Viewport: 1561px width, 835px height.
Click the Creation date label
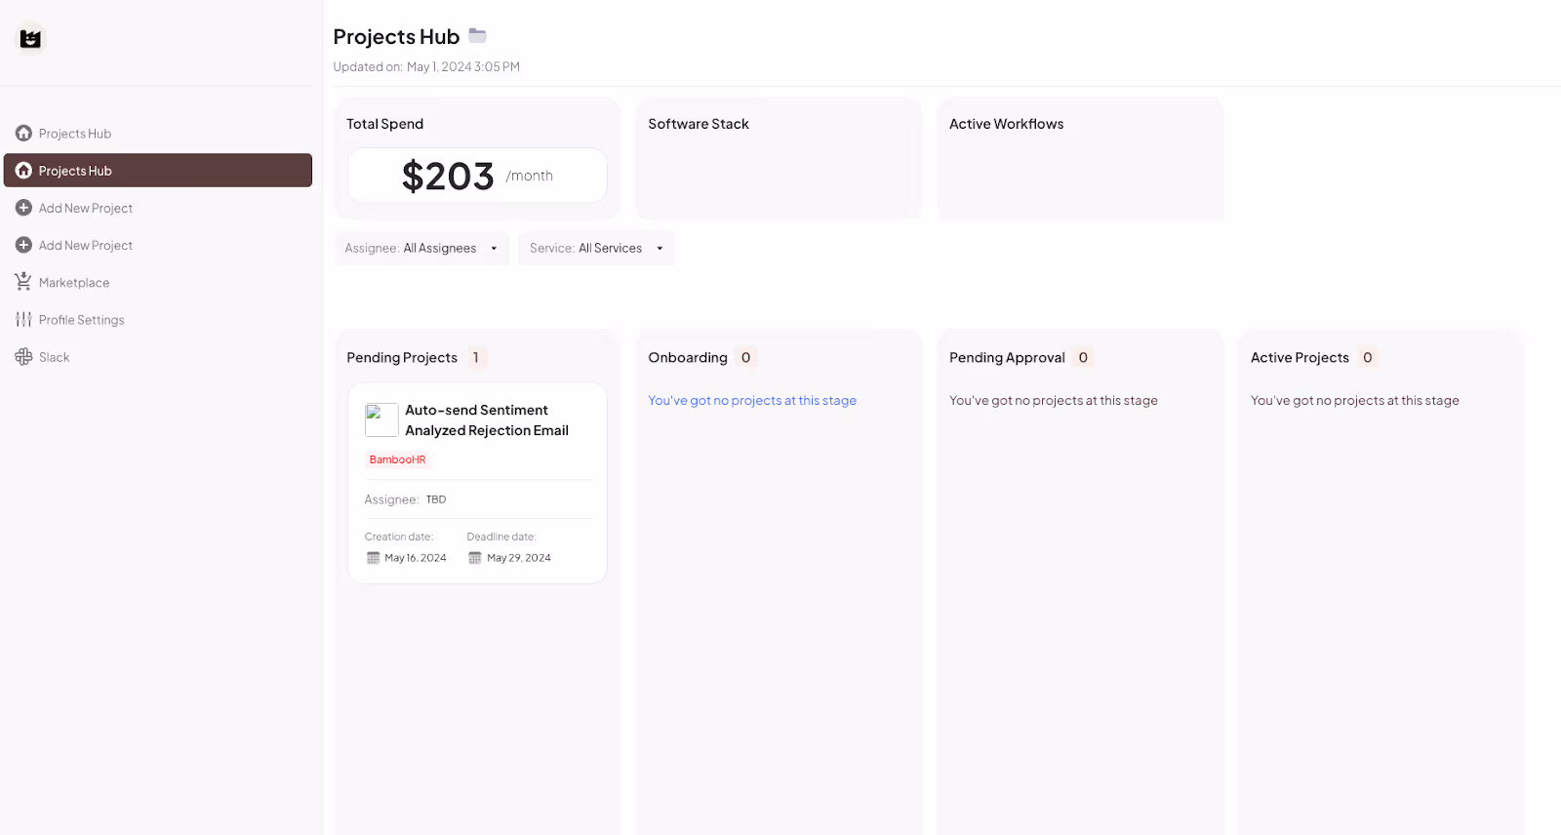click(x=399, y=537)
